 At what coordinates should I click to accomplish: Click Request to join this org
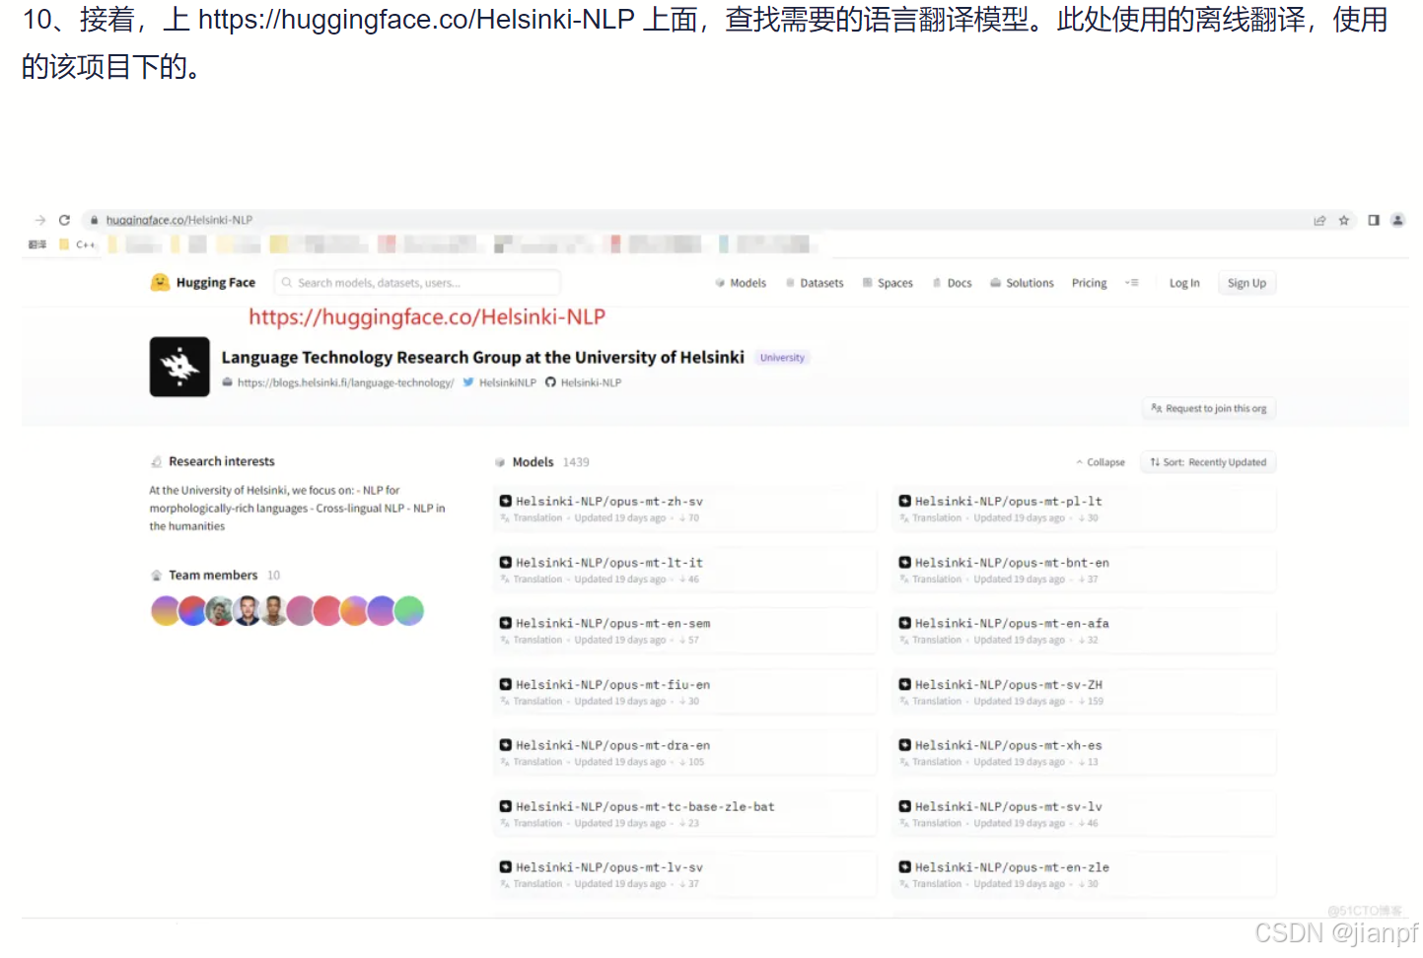tap(1209, 408)
